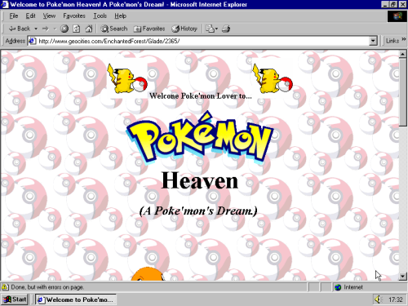Click the scroll down arrow
This screenshot has height=306, width=408.
tap(402, 277)
